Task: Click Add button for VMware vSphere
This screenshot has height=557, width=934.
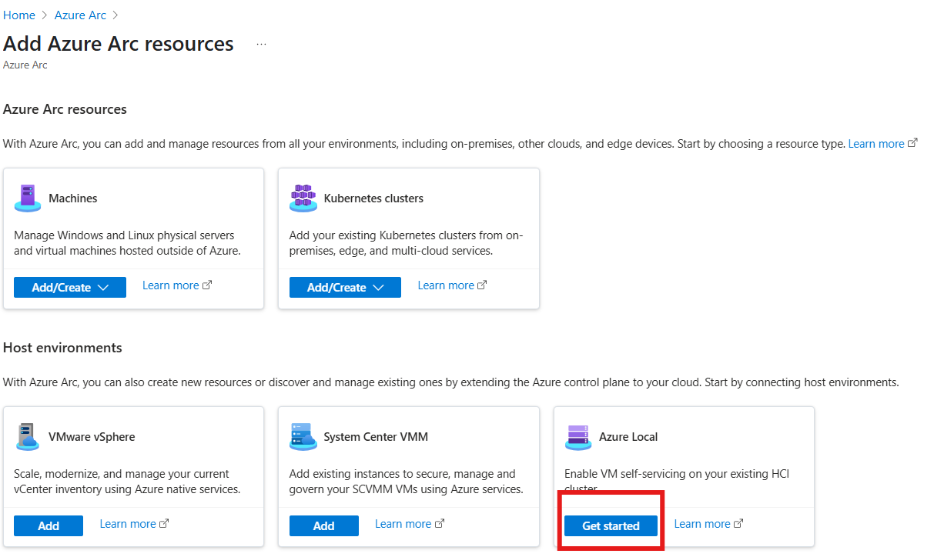Action: click(49, 526)
